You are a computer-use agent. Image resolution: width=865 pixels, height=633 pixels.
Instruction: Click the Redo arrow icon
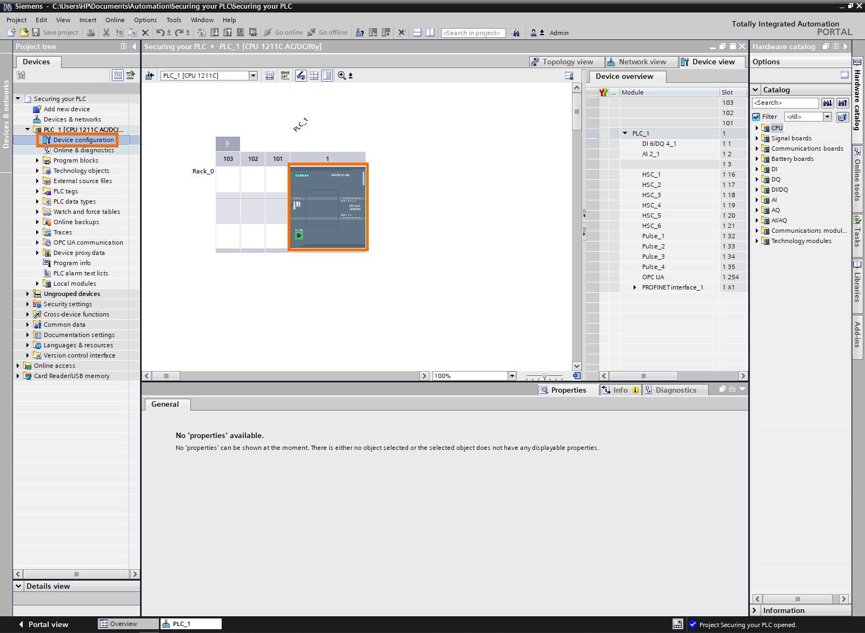pyautogui.click(x=179, y=32)
